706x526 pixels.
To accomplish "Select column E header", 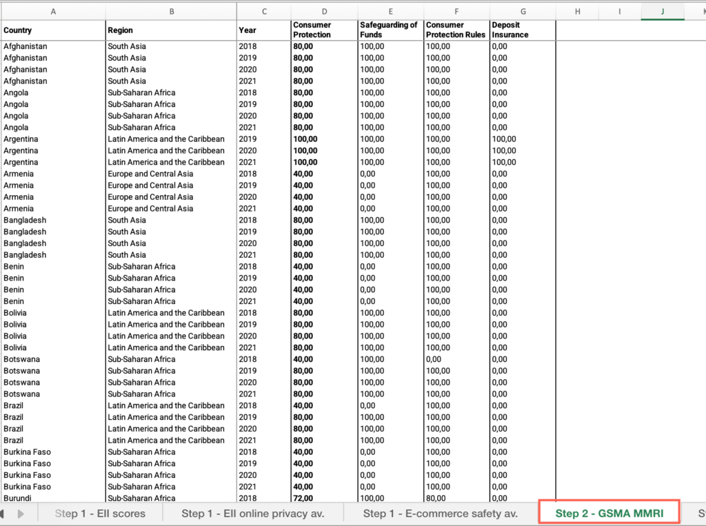I will tap(390, 12).
